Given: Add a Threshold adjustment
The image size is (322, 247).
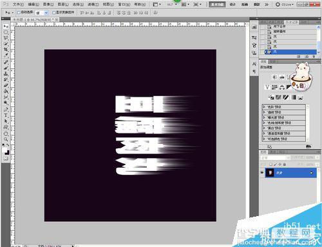Looking at the screenshot, I should 285,97.
